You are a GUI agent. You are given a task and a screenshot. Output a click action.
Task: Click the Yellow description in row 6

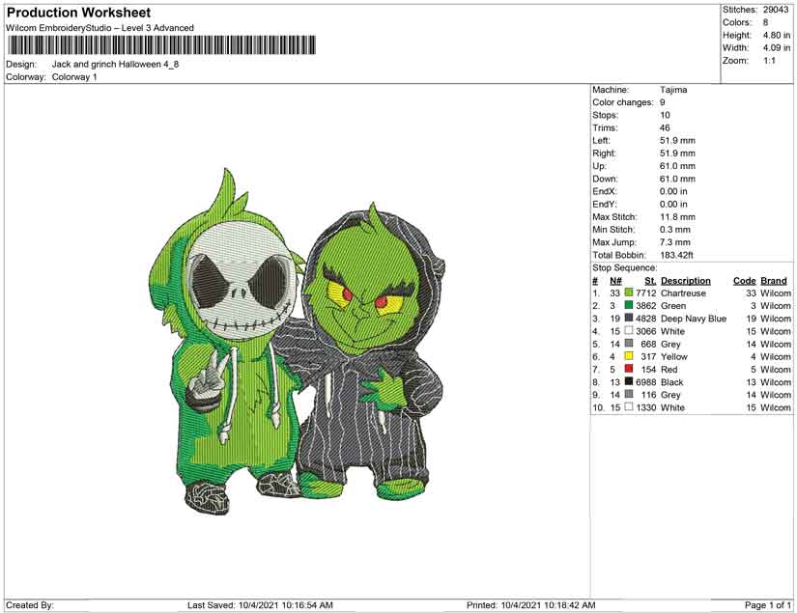click(x=674, y=356)
